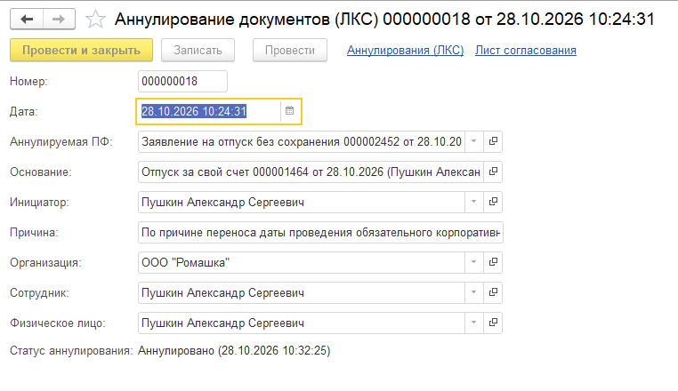Open the Инициатор record card
The height and width of the screenshot is (391, 678).
coord(493,202)
